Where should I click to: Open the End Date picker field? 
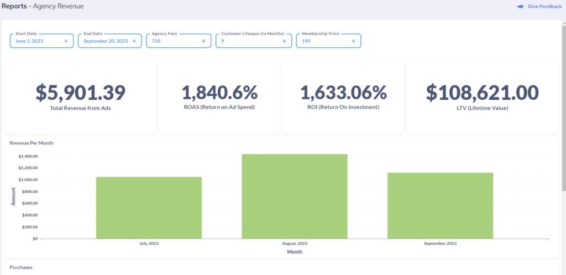(x=105, y=41)
